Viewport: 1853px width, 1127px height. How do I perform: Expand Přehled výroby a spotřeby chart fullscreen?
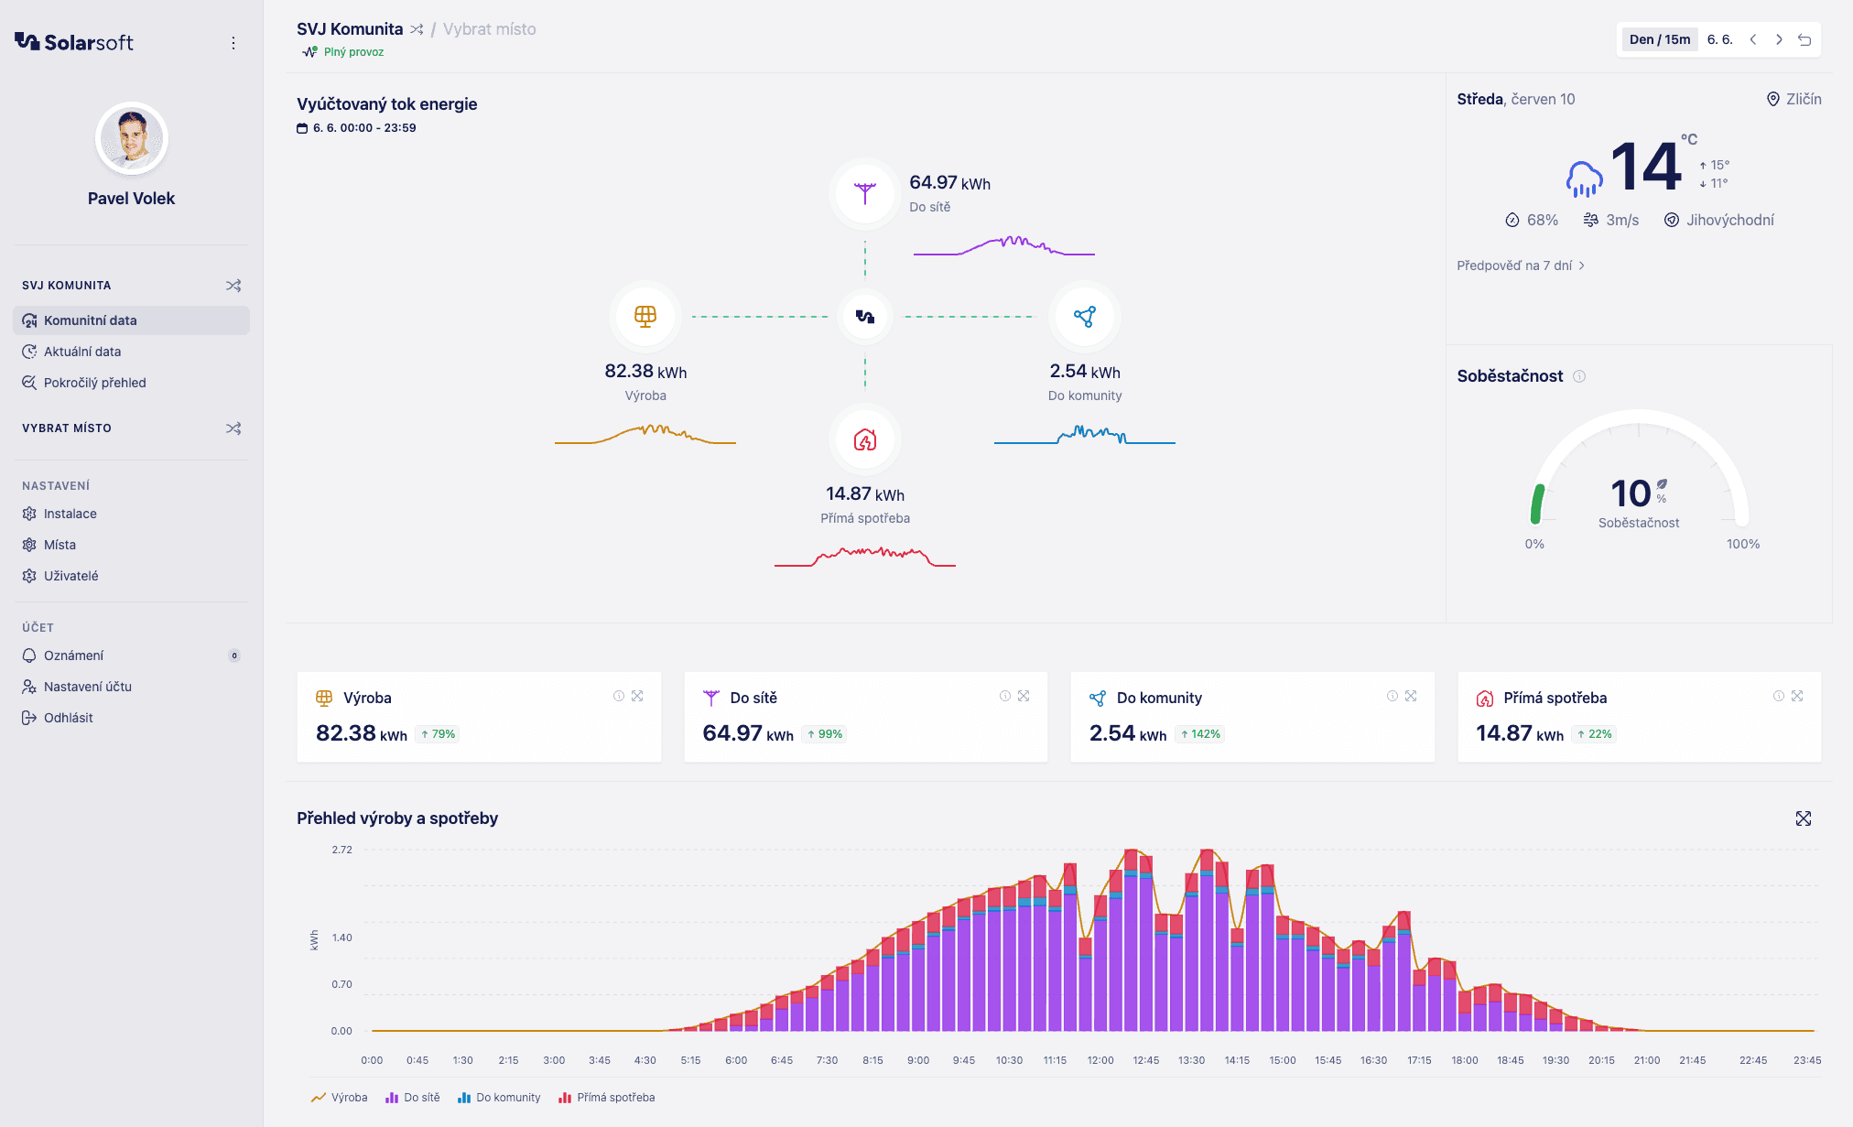(x=1804, y=818)
